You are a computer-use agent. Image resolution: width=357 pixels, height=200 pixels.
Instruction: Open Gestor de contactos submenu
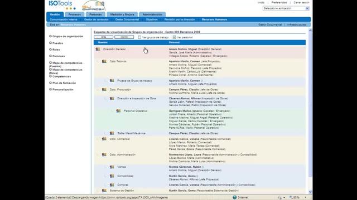click(x=96, y=19)
